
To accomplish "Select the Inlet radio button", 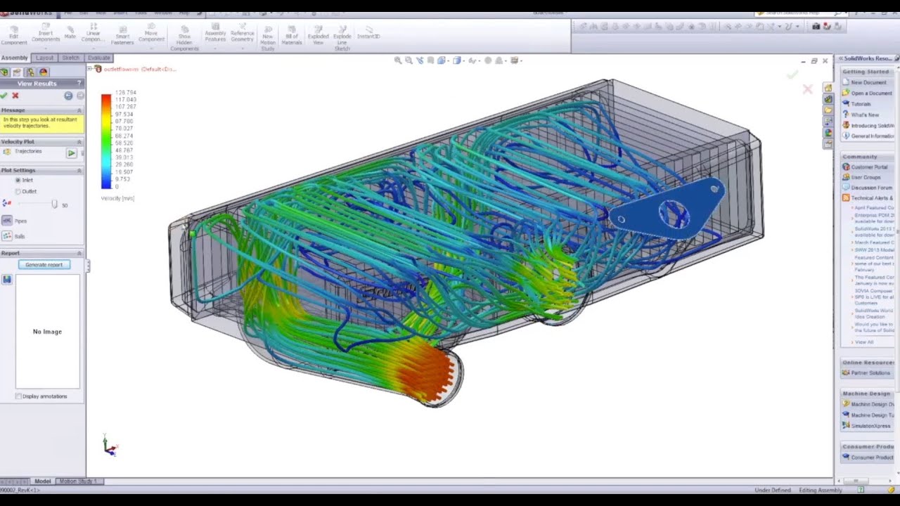I will (x=18, y=181).
